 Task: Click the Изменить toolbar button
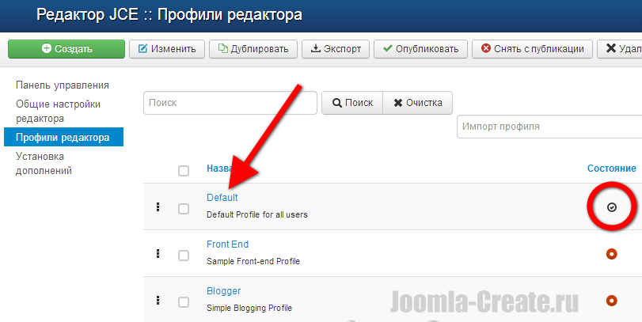tap(167, 49)
